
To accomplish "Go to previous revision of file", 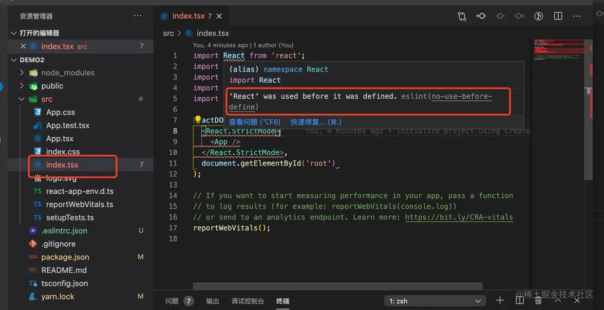I will coord(481,16).
